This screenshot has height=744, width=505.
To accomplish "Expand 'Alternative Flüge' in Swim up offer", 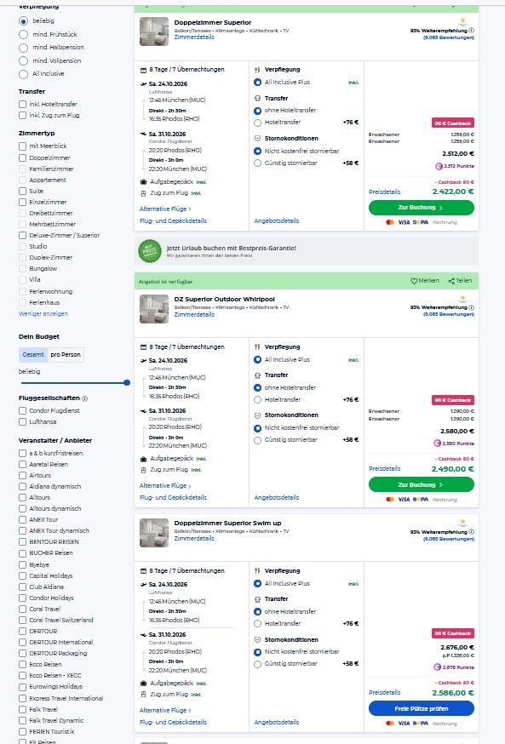I will tap(165, 710).
